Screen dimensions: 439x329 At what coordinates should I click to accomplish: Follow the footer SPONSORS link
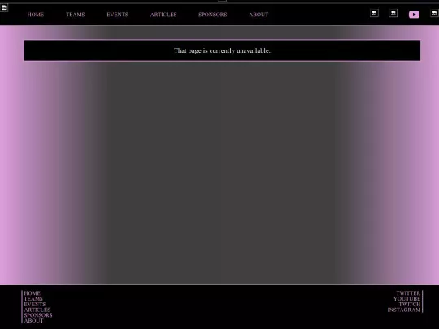[38, 315]
